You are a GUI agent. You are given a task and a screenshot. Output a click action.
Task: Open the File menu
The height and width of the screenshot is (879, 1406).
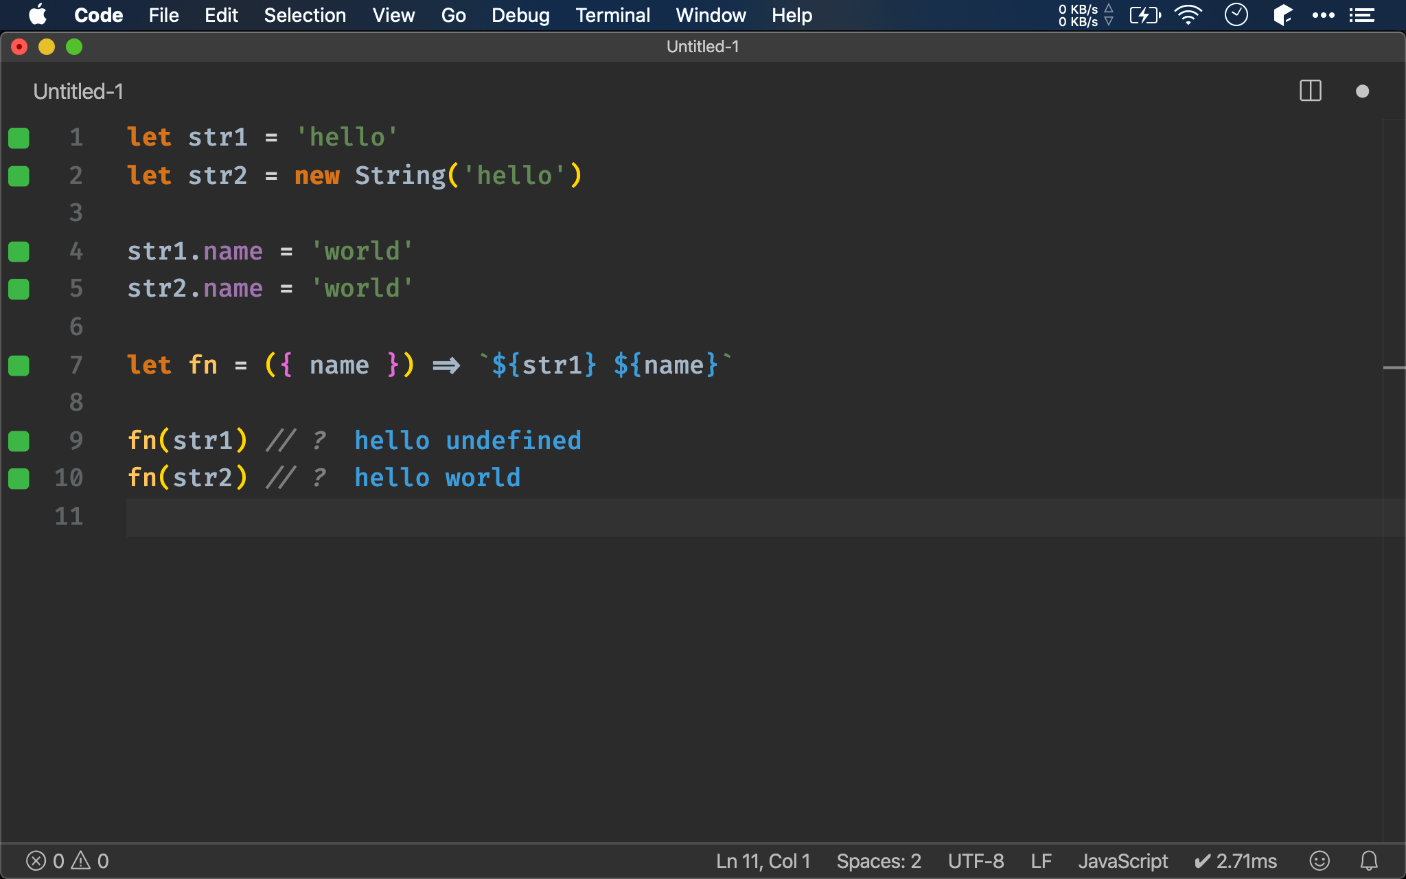(x=163, y=15)
